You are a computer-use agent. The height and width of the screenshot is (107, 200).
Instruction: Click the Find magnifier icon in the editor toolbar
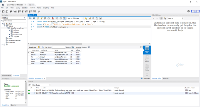(x=93, y=18)
